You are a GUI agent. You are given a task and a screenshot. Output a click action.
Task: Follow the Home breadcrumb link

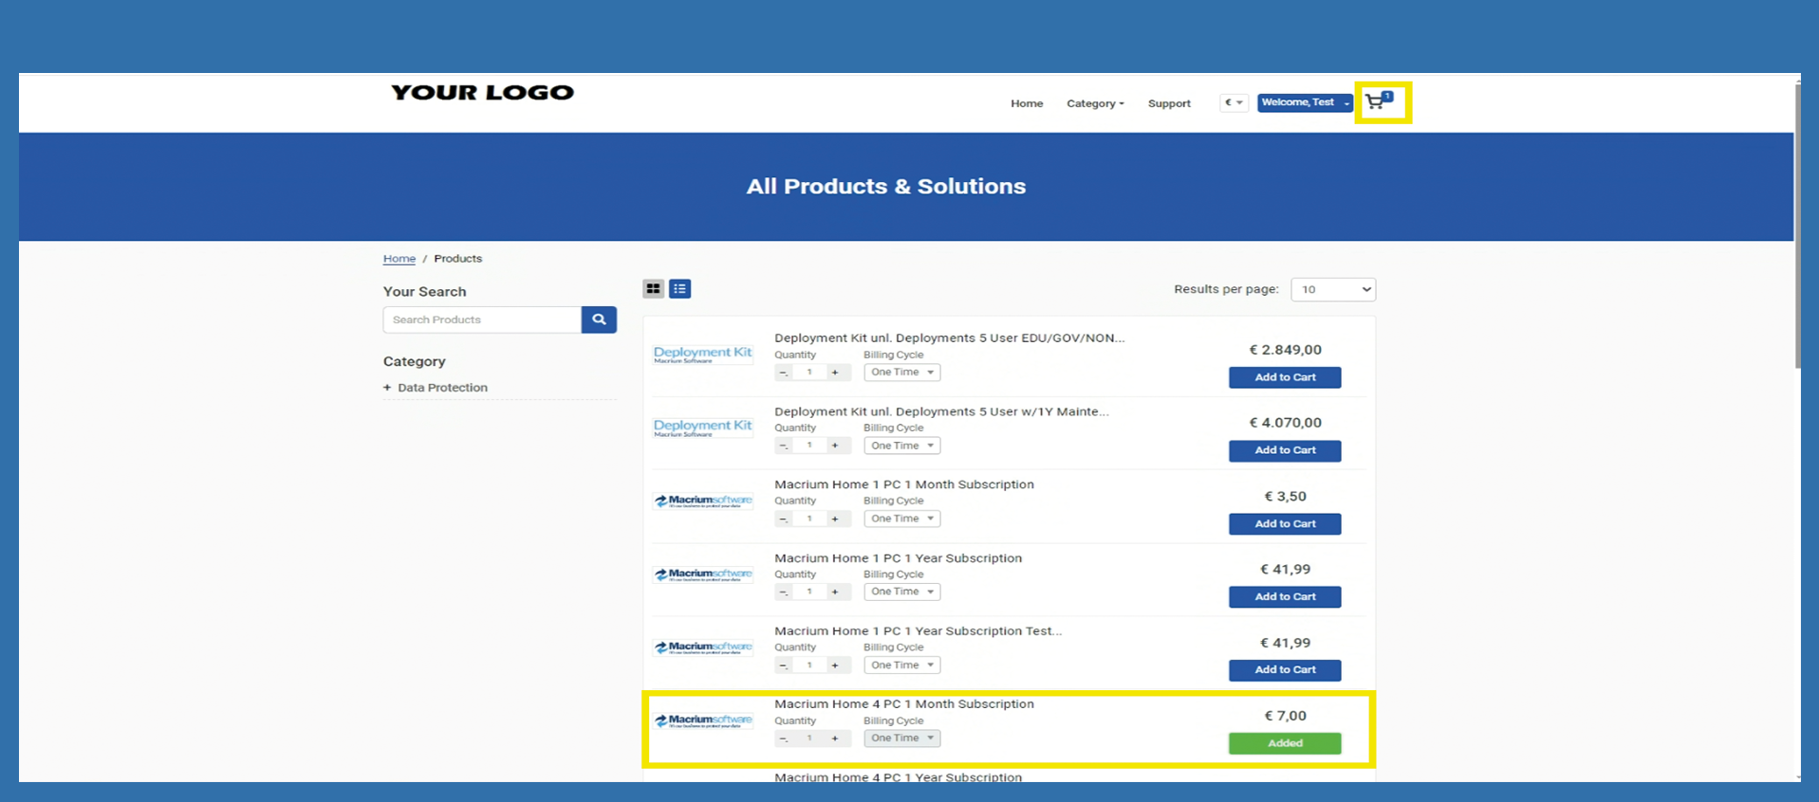[x=399, y=259]
